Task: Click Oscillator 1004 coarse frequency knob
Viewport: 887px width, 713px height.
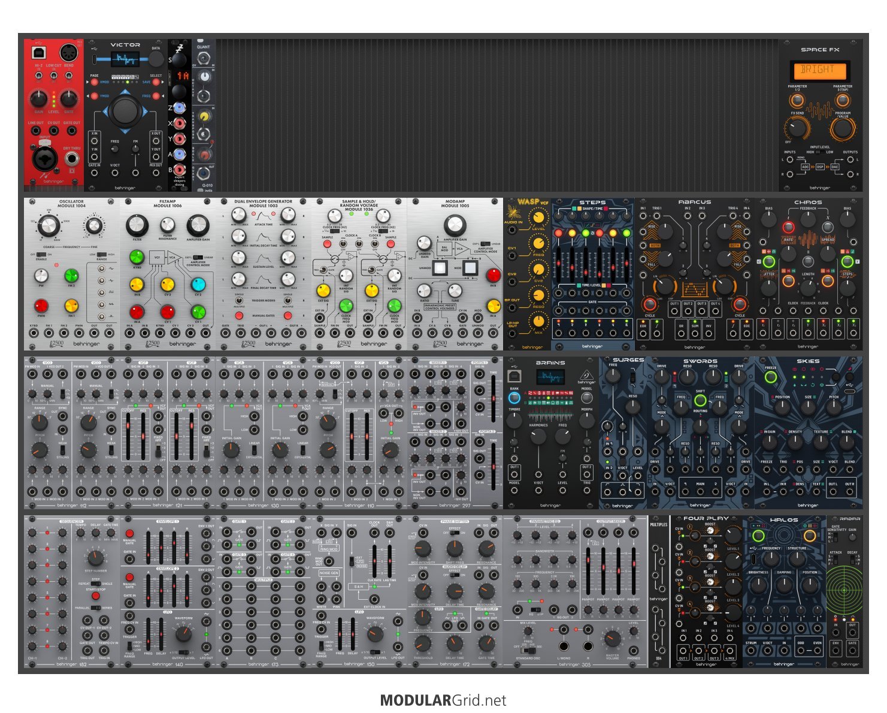Action: click(x=49, y=226)
